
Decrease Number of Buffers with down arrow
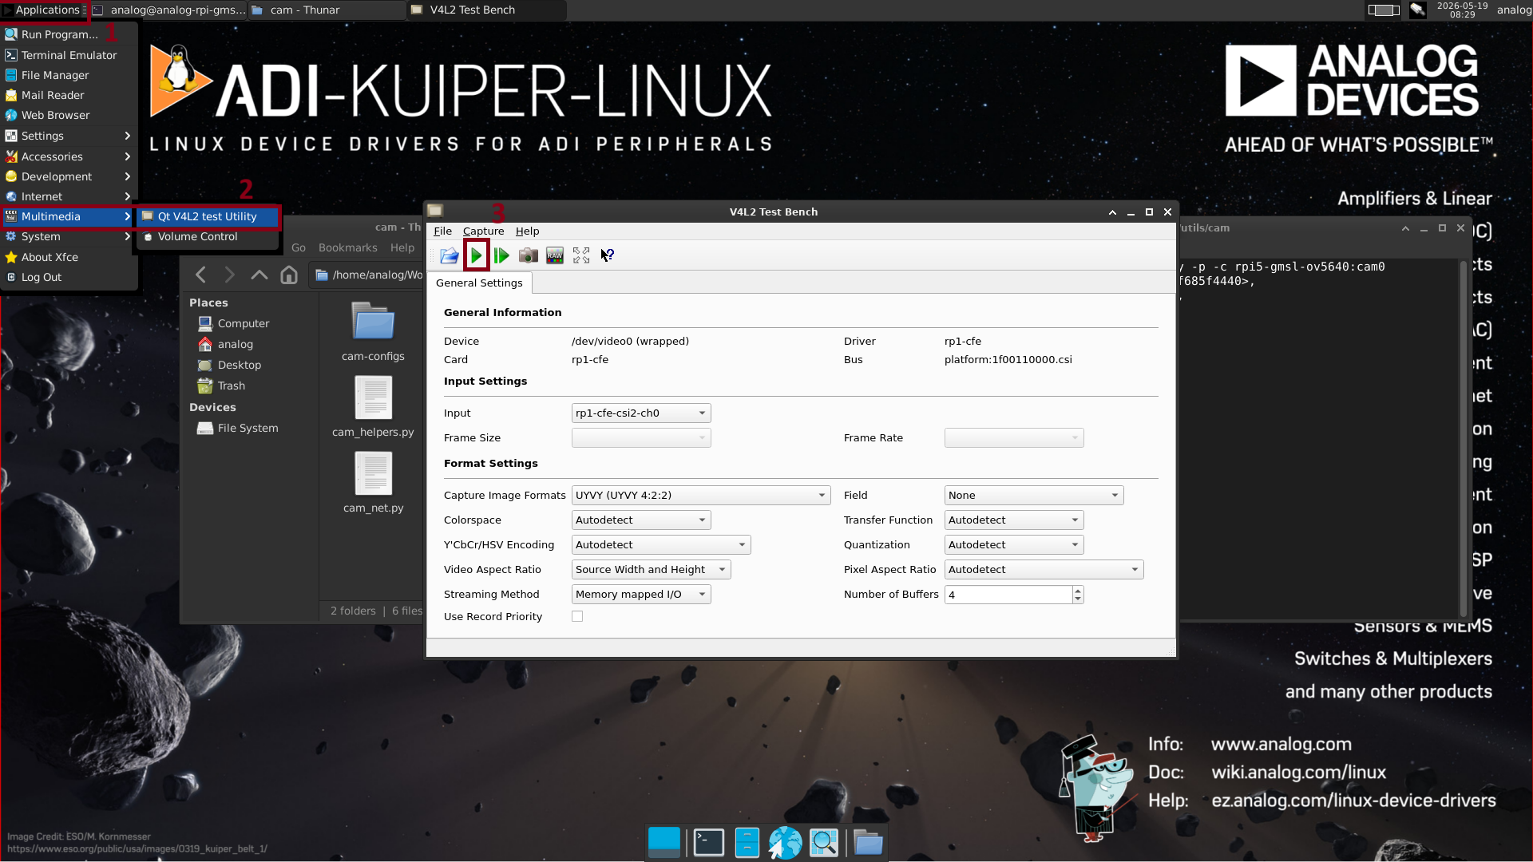(x=1078, y=599)
